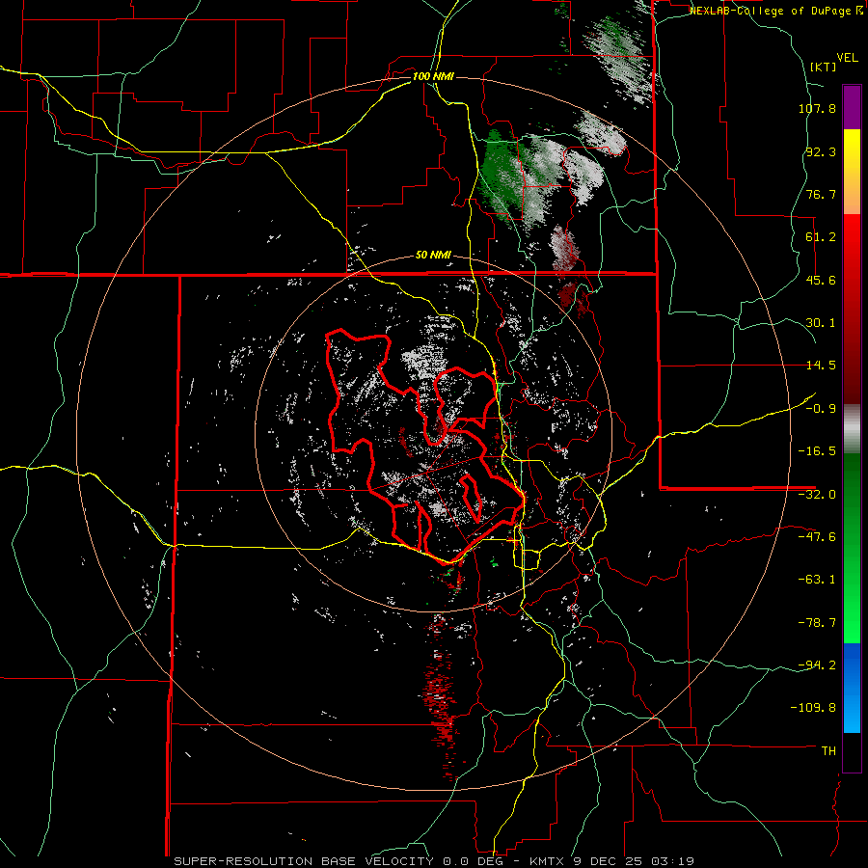Pick the purple segment of the velocity color bar
868x868 pixels.
pyautogui.click(x=852, y=107)
